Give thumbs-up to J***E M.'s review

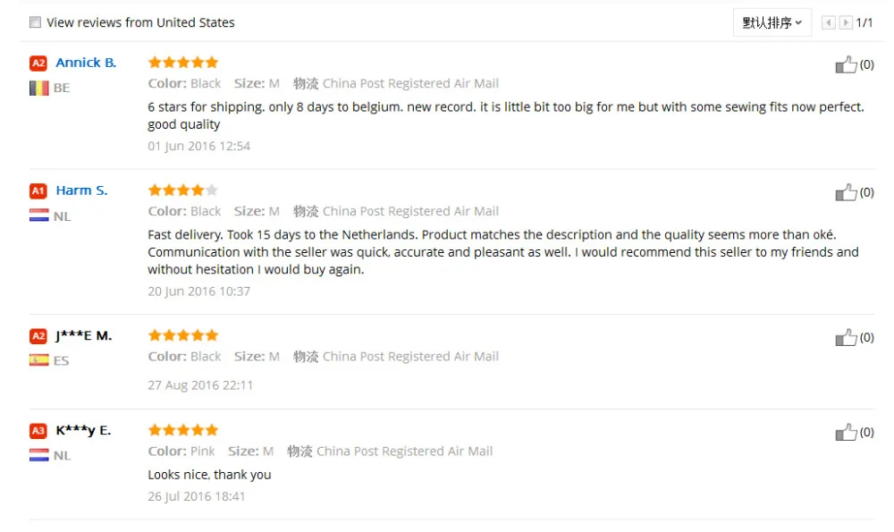pos(845,337)
